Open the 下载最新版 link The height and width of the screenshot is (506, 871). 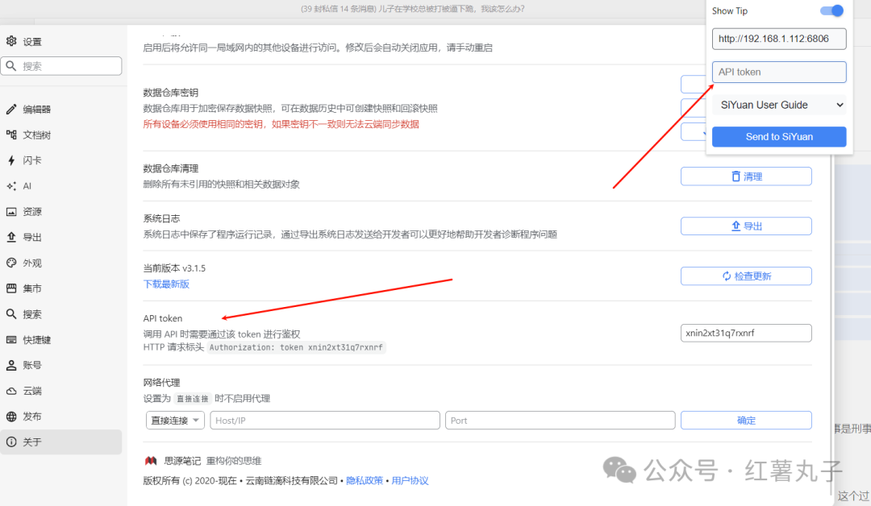166,284
